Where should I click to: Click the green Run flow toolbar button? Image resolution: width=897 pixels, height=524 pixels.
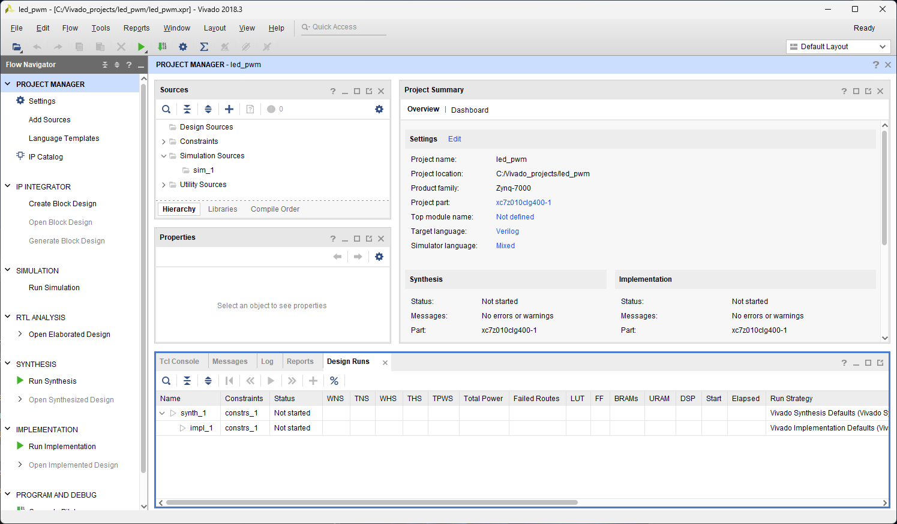pyautogui.click(x=141, y=47)
